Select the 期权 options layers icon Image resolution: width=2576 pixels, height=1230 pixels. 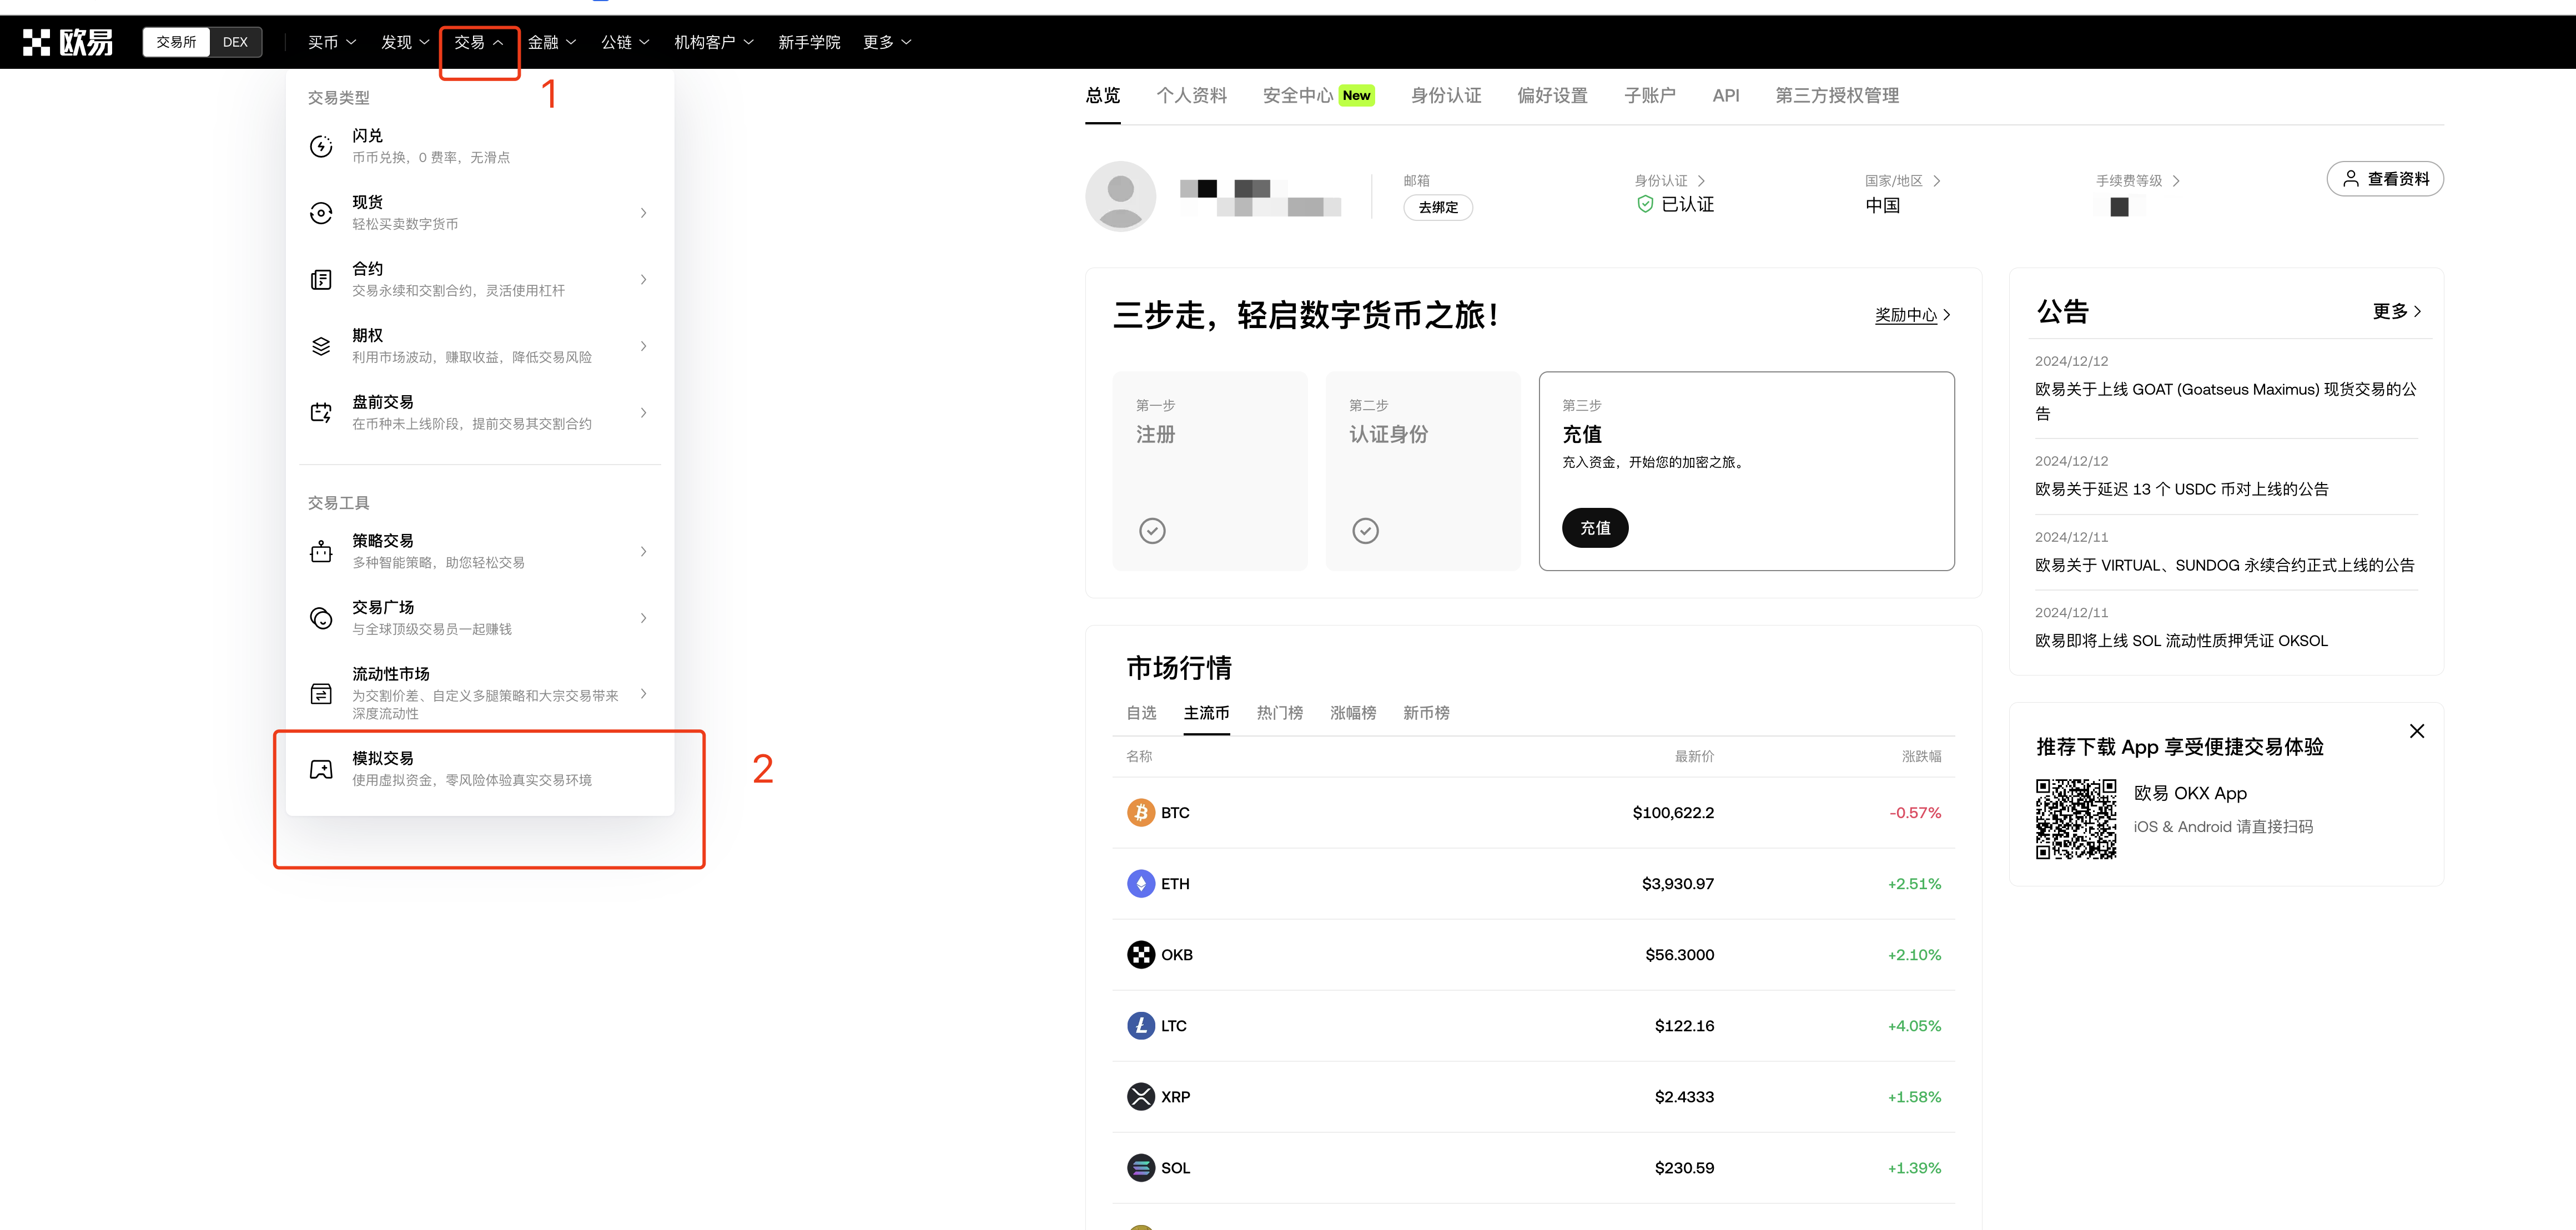(321, 346)
